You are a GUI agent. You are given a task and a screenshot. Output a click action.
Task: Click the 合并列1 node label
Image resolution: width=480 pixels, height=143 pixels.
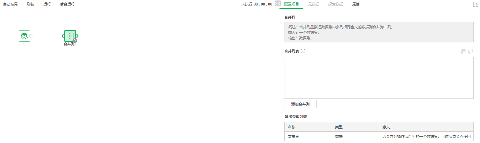coord(70,44)
